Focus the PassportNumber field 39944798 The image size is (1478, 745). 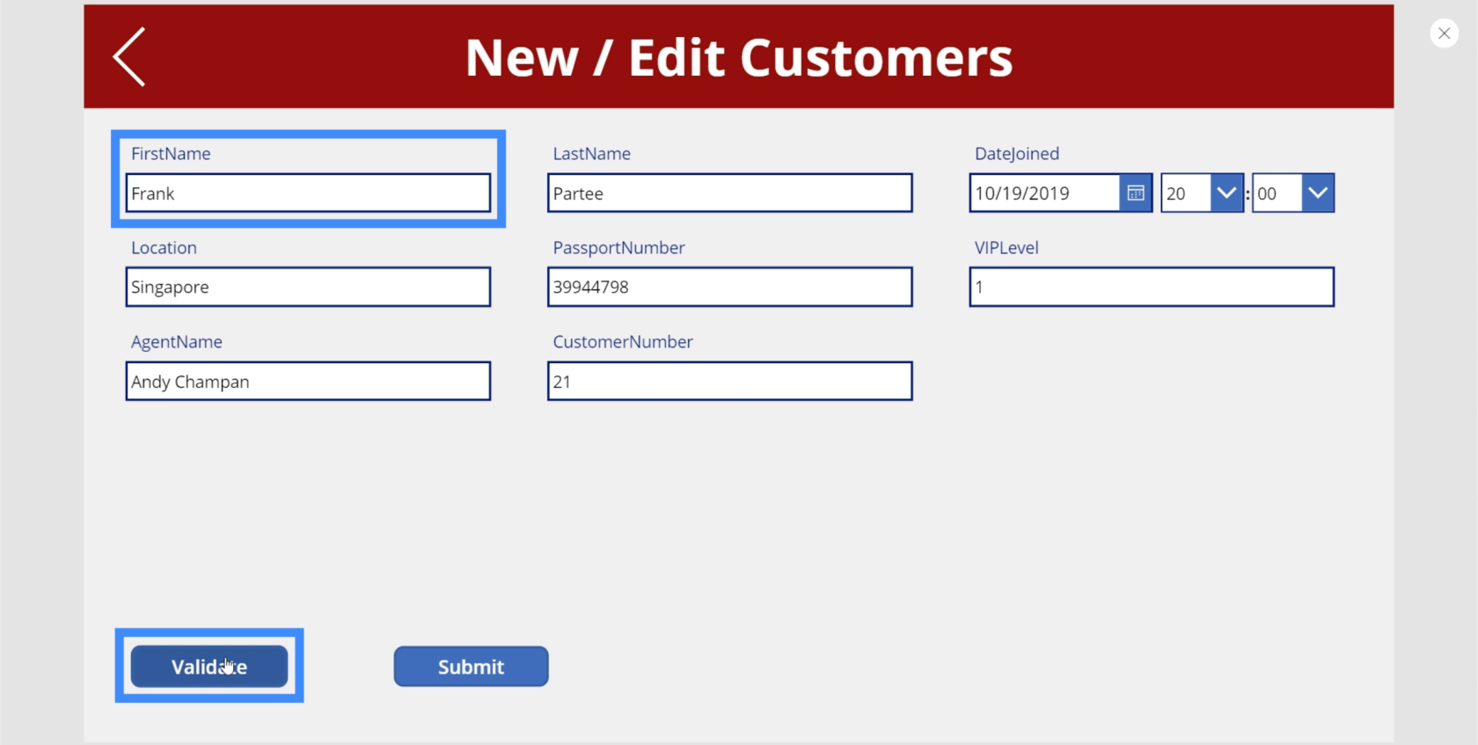[x=729, y=287]
